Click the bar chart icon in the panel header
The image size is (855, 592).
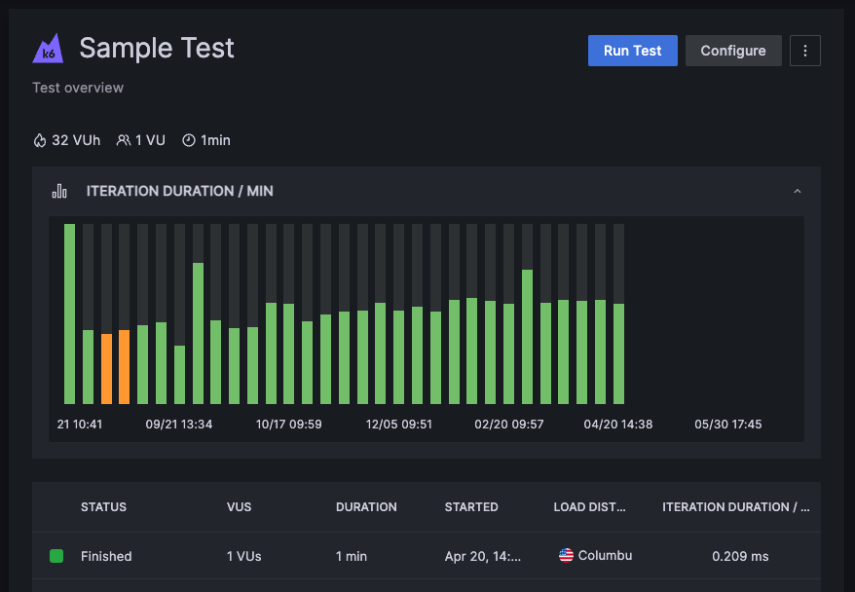point(59,191)
